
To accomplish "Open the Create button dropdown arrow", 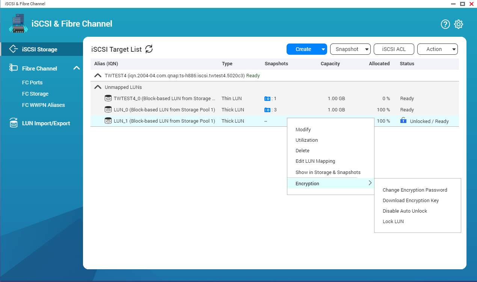I will click(x=323, y=49).
